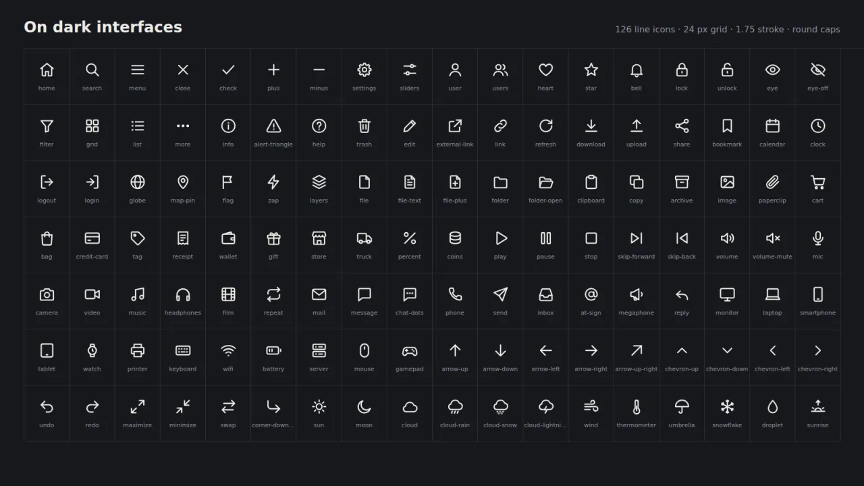Select the battery icon
Viewport: 864px width, 486px height.
[x=273, y=350]
